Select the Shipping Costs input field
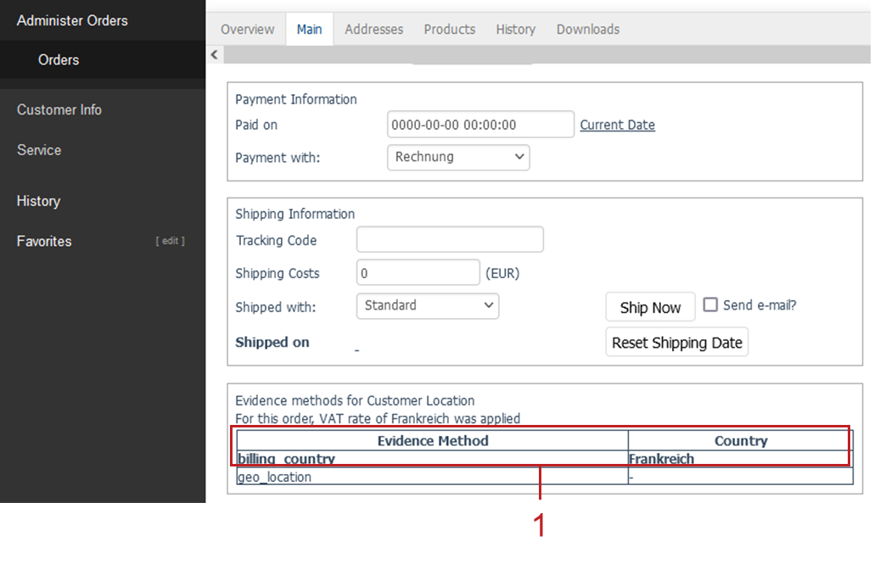This screenshot has width=880, height=564. pyautogui.click(x=418, y=273)
